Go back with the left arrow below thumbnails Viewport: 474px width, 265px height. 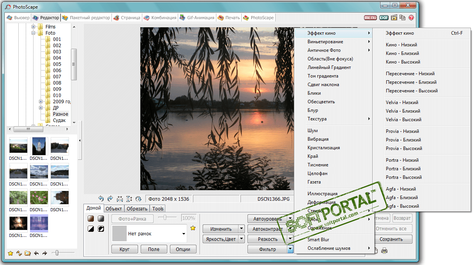coord(36,253)
